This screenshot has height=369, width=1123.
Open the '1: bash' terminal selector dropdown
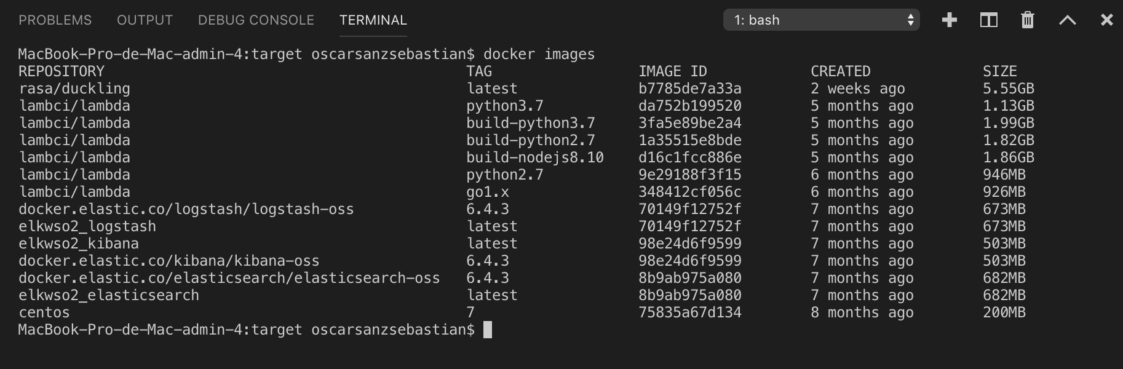pos(821,20)
